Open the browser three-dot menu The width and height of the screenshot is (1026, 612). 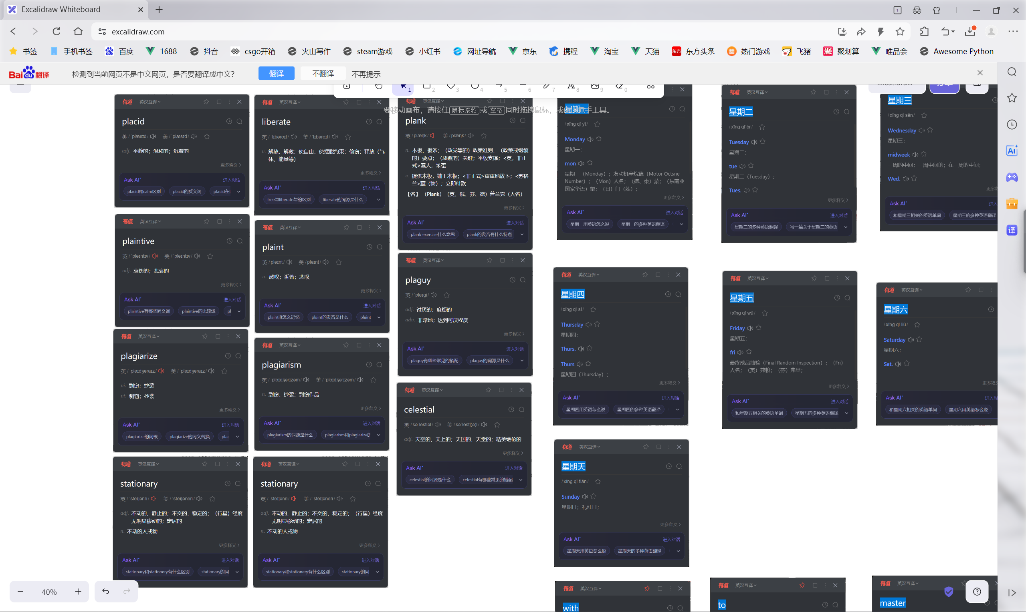click(x=1013, y=31)
